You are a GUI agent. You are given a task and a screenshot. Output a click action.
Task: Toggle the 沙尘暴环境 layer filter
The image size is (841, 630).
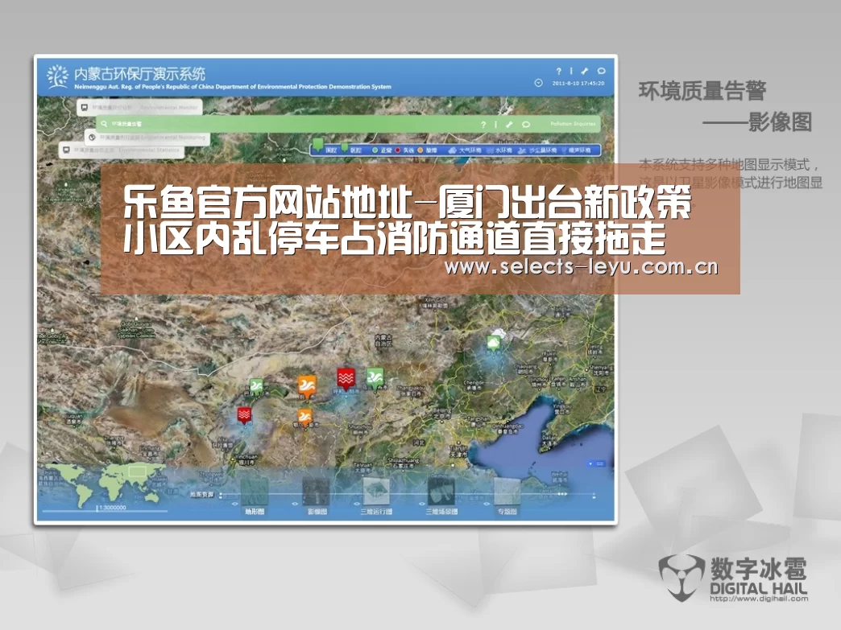536,150
